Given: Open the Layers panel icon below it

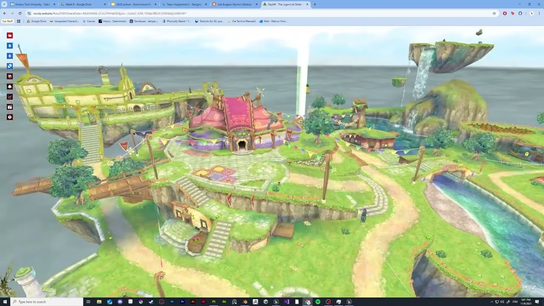Looking at the screenshot, I should [x=10, y=46].
